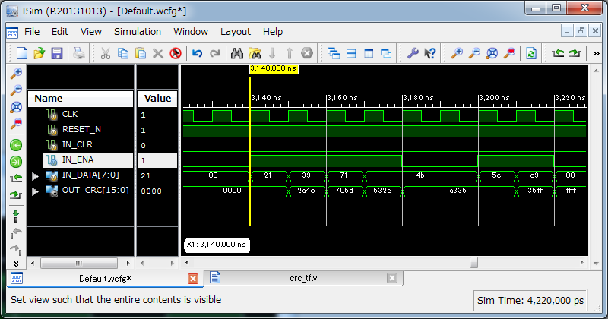This screenshot has width=608, height=319.
Task: Open the File menu
Action: (x=32, y=32)
